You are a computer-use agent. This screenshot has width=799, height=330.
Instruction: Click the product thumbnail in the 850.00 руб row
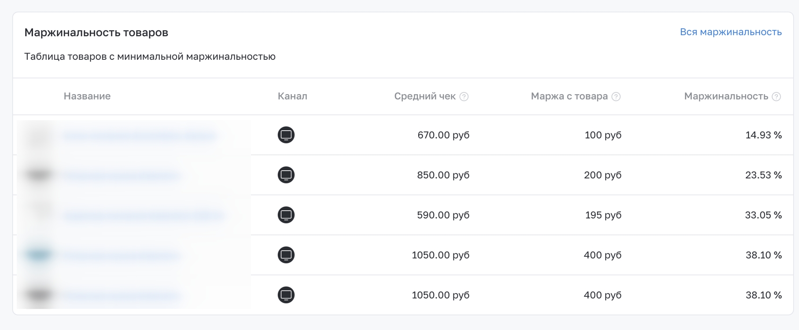[x=39, y=175]
